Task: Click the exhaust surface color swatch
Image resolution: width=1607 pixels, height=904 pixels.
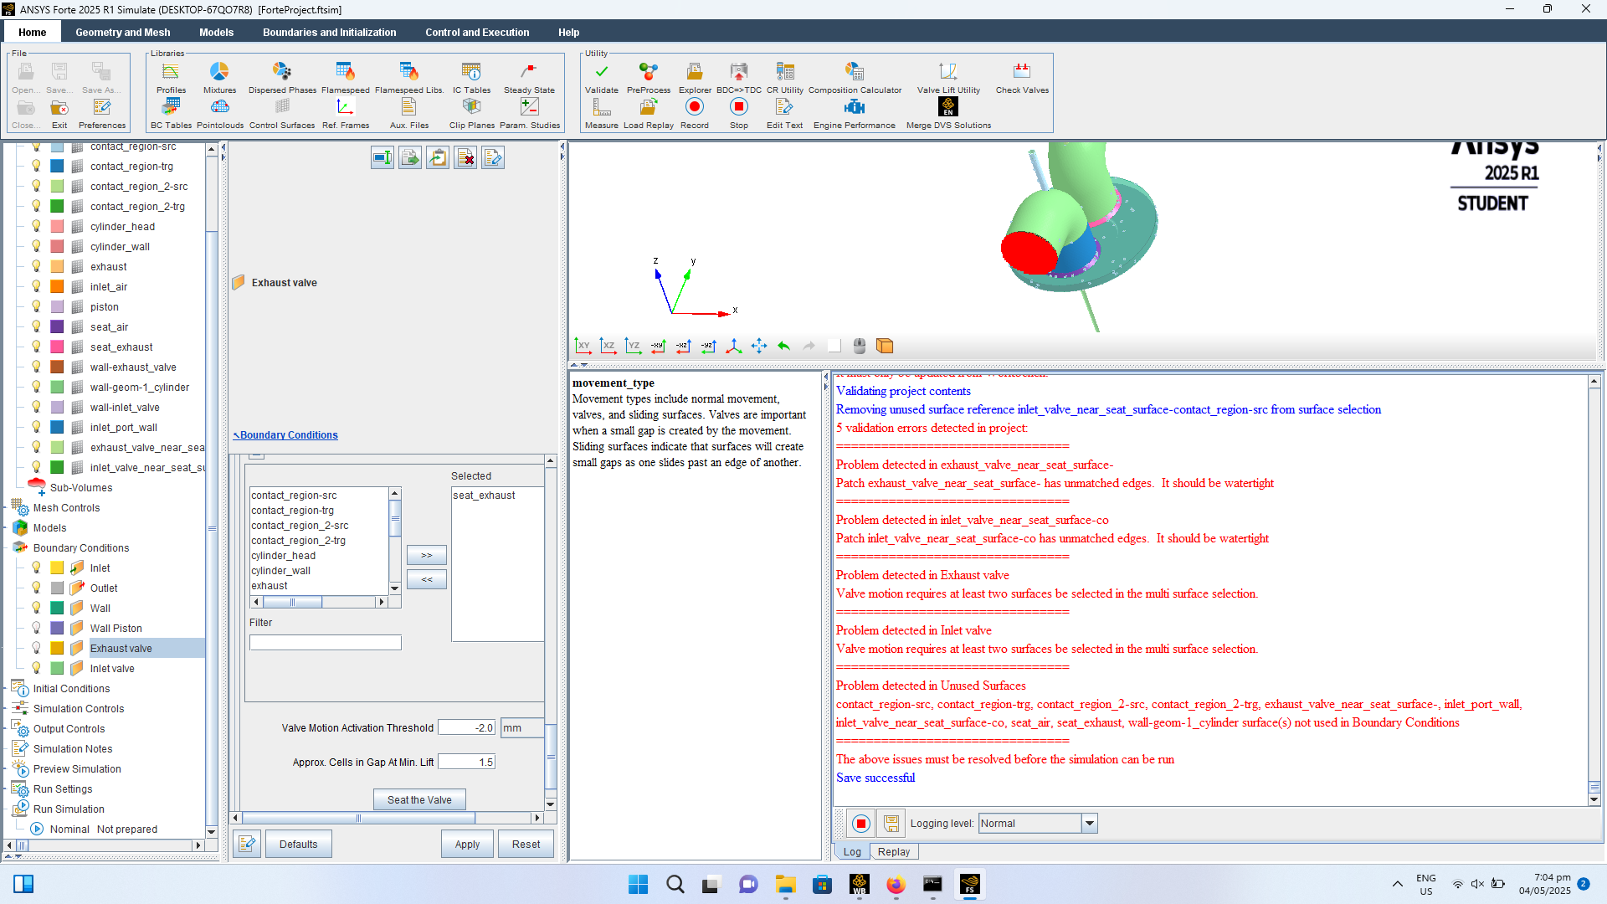Action: point(57,266)
